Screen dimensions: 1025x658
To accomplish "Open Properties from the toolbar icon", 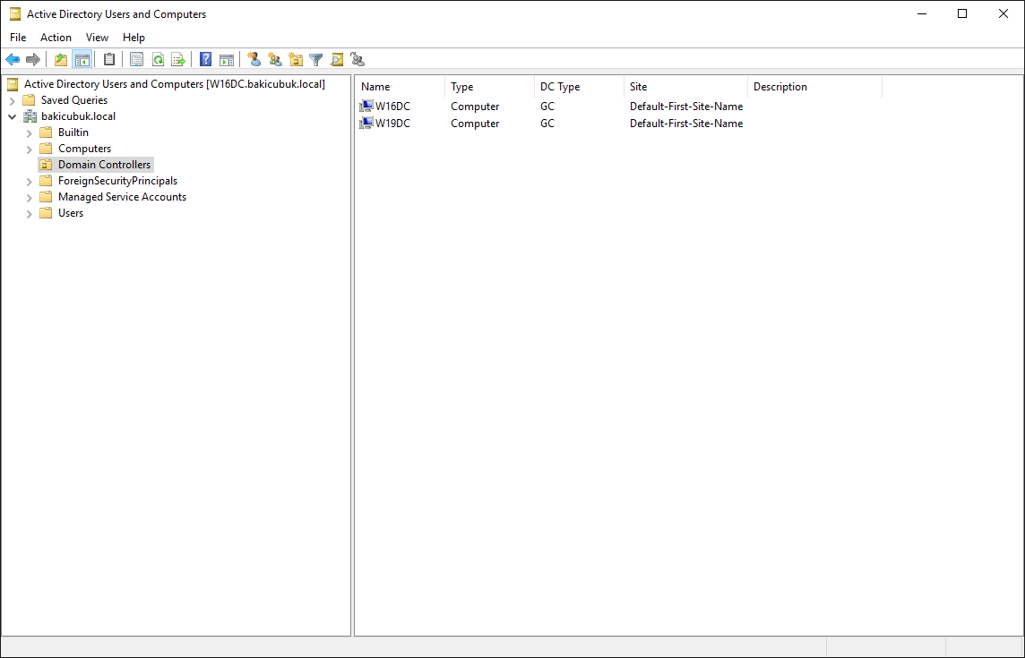I will point(136,60).
